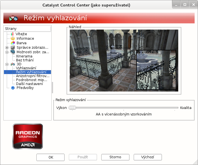Click the Informace info icon
The width and height of the screenshot is (198, 165).
[x=13, y=39]
